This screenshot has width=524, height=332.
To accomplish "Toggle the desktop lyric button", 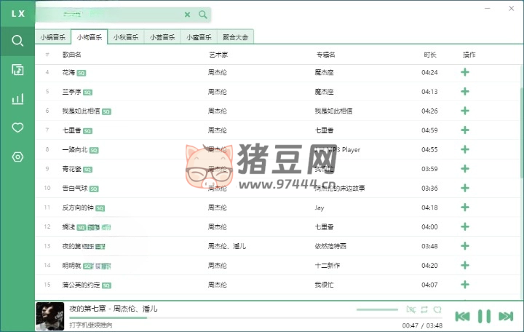I will (411, 310).
